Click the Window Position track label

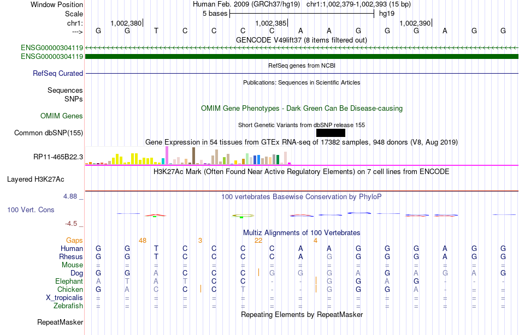[57, 4]
